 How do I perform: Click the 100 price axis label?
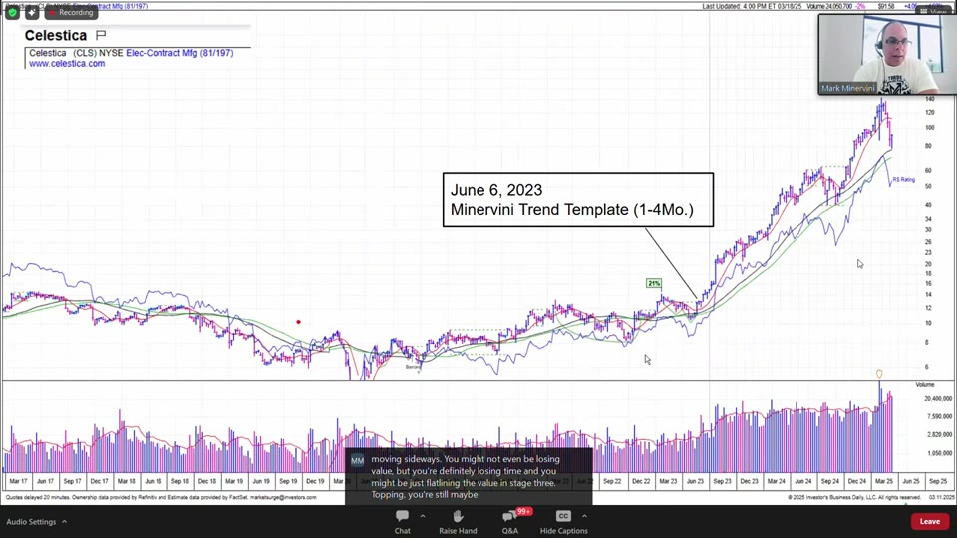click(x=929, y=128)
